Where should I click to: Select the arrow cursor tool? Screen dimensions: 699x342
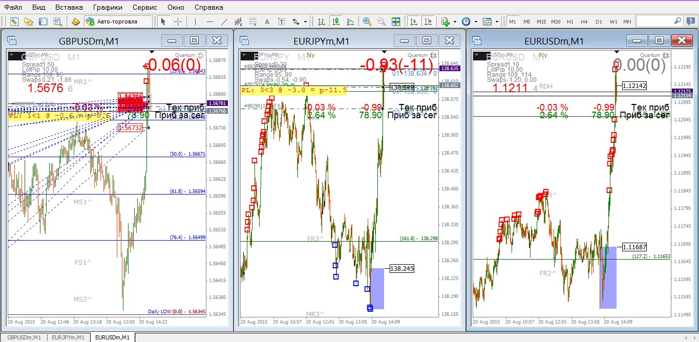[x=163, y=22]
